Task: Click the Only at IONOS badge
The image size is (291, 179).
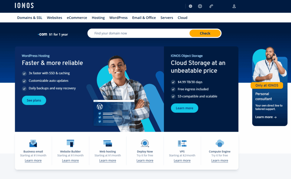Action: (267, 86)
